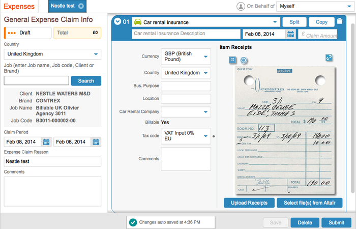Click the small marker beside Tax code
Image resolution: width=356 pixels, height=229 pixels.
(214, 136)
